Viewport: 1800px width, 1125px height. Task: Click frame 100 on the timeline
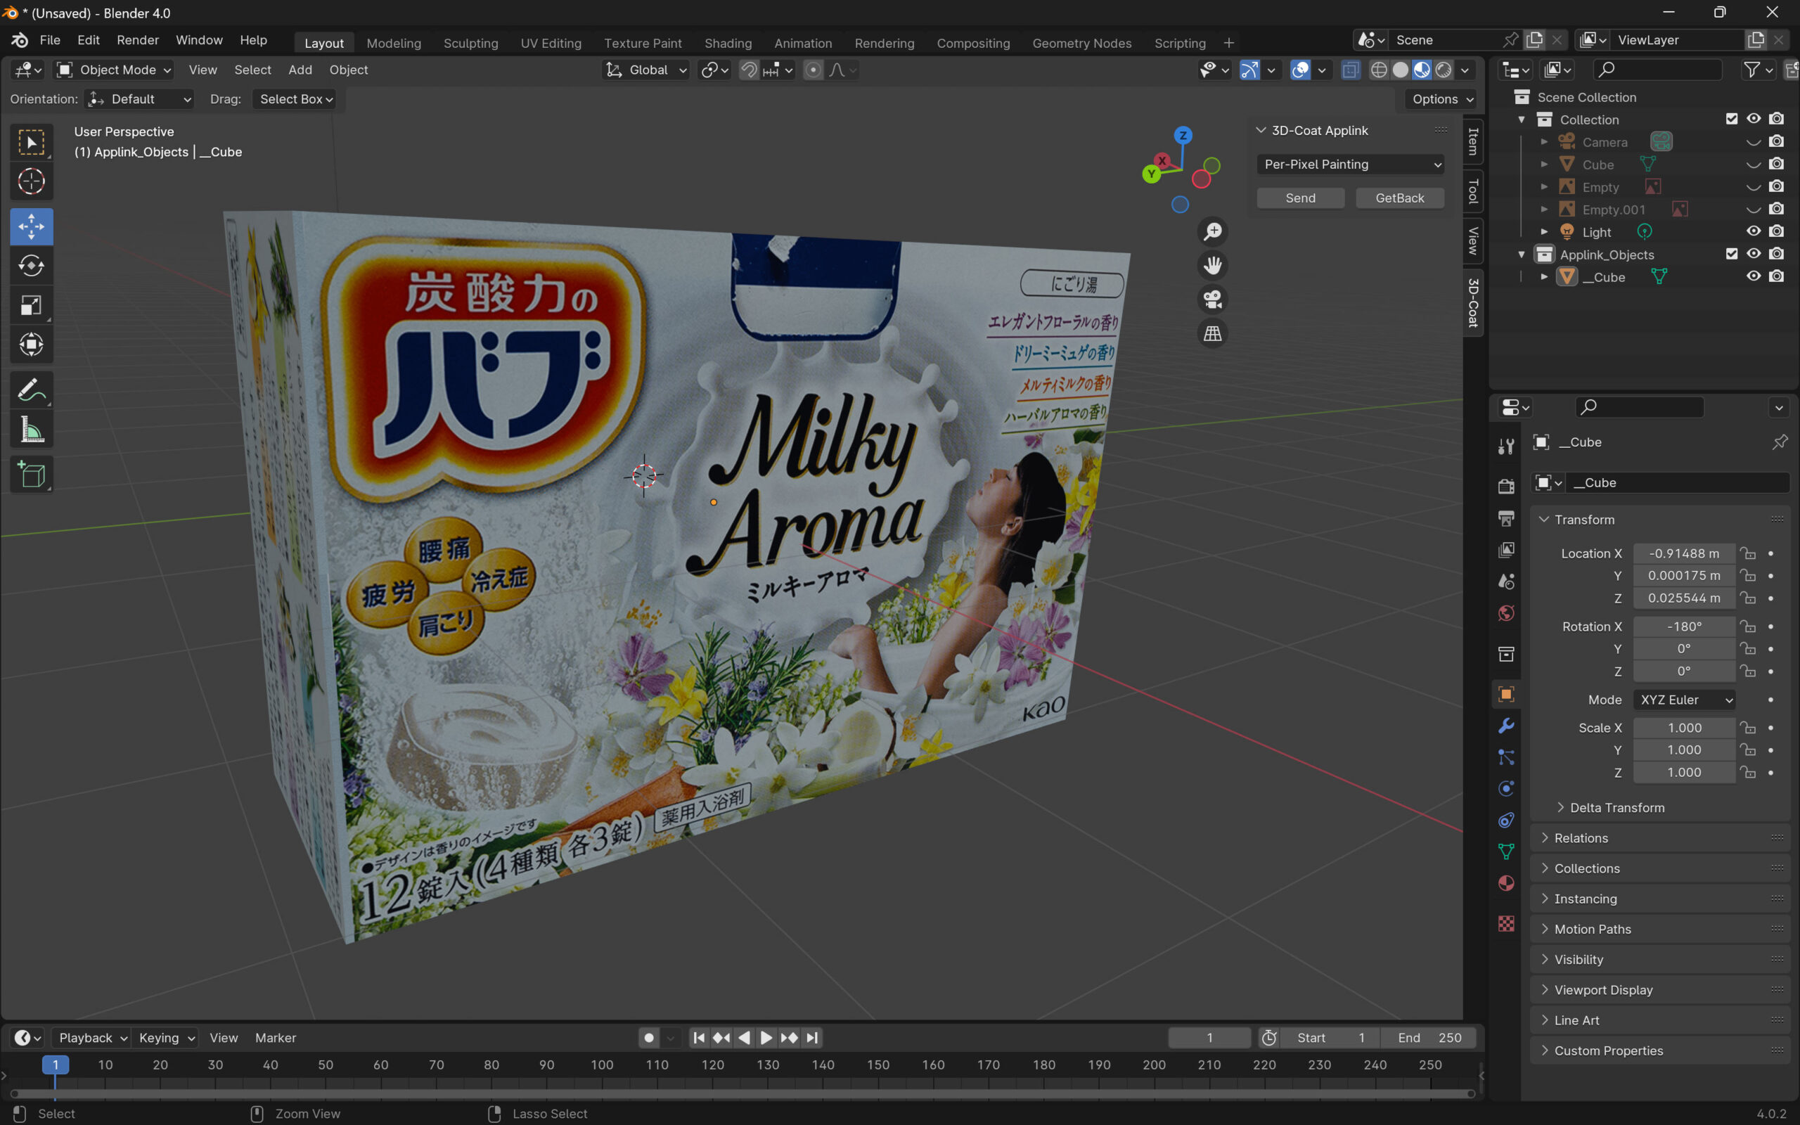coord(602,1065)
